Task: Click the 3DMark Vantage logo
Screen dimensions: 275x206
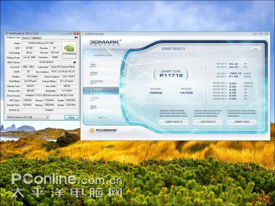Action: [x=105, y=43]
